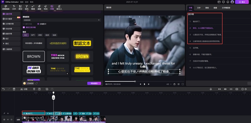Viewport: 251px width, 123px height.
Task: Click the purple 開始識別 recognize button
Action: [x=94, y=83]
